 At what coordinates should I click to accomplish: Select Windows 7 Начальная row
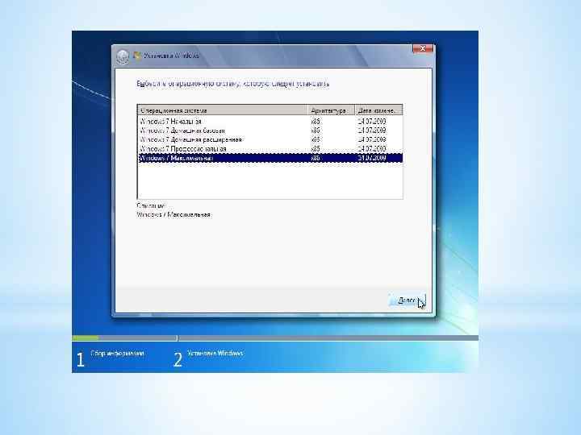point(270,122)
